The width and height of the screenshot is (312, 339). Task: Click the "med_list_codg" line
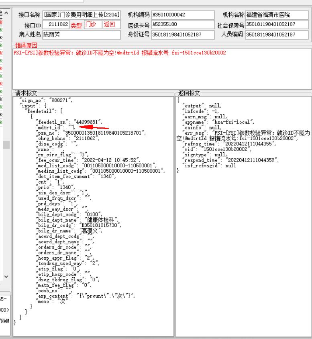[x=96, y=165]
